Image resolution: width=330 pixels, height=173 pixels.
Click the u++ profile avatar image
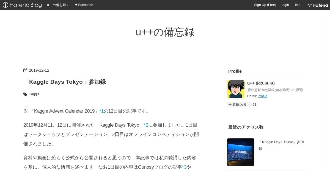[x=236, y=89]
